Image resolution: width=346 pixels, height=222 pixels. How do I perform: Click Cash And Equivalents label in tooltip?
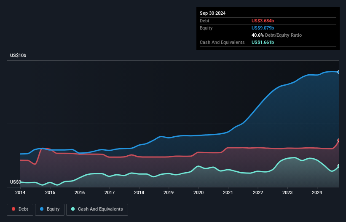pos(222,42)
